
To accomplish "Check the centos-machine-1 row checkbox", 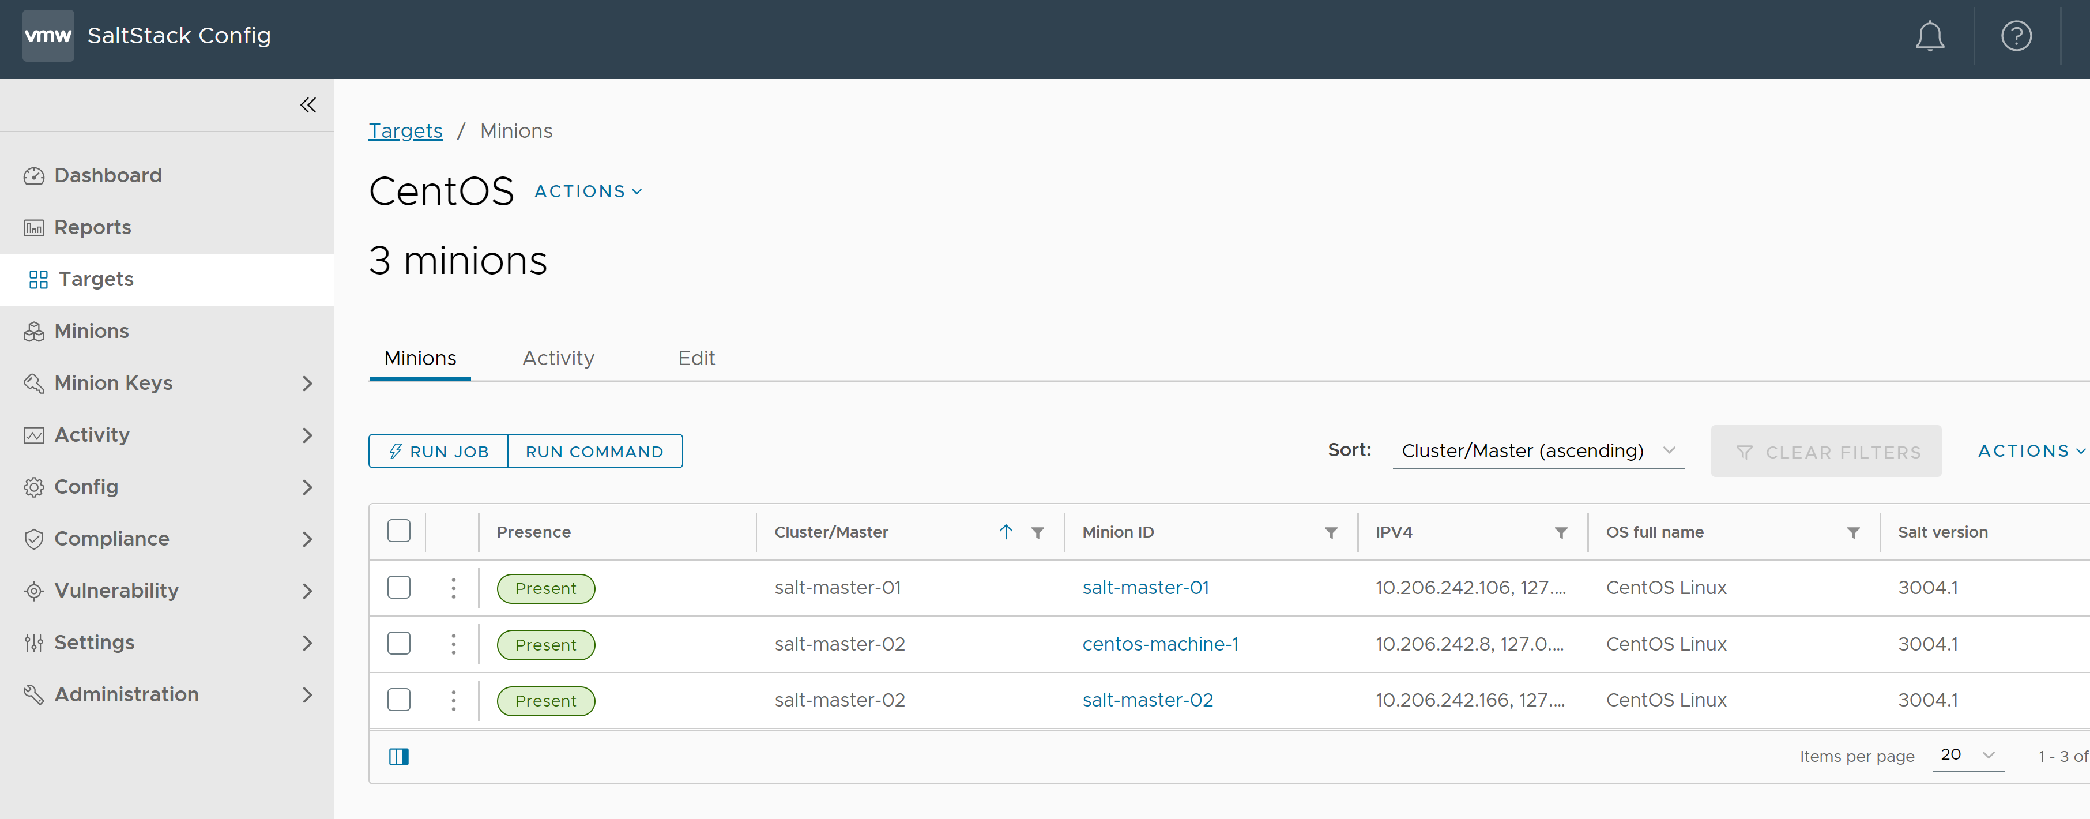I will point(398,644).
